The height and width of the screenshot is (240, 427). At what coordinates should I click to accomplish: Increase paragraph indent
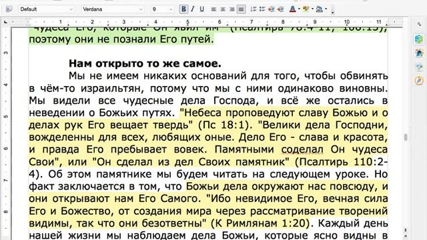point(280,9)
